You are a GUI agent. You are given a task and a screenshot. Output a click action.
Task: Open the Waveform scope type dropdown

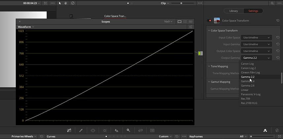click(x=26, y=27)
